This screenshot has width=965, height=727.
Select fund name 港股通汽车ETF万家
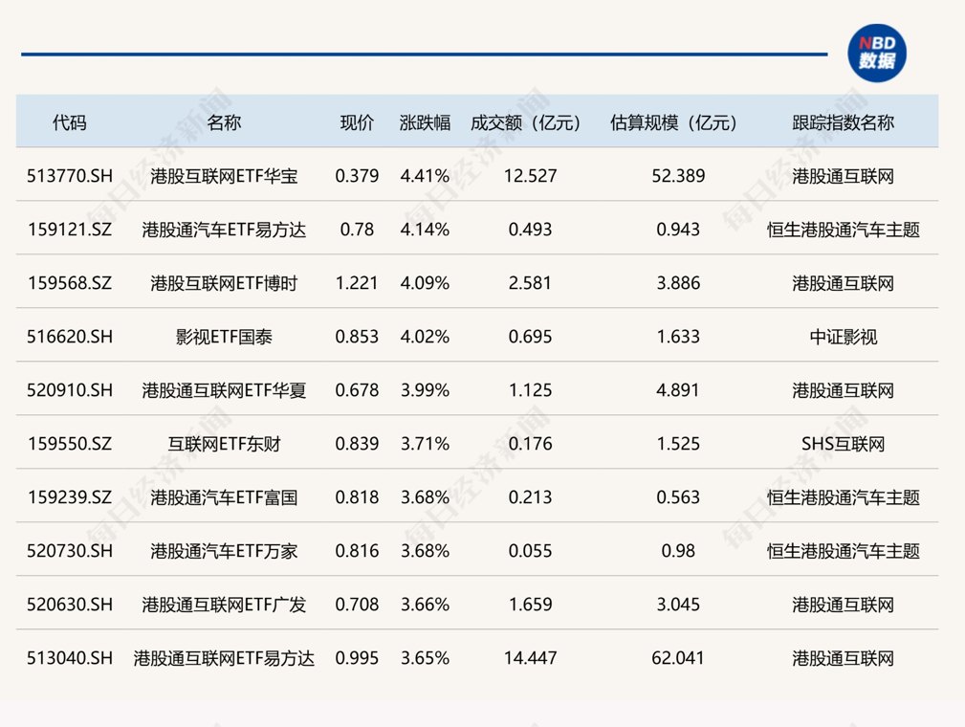point(224,551)
